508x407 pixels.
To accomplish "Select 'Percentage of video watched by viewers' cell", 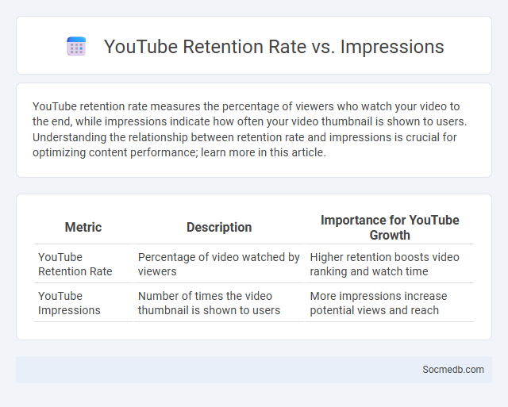I will pos(219,264).
